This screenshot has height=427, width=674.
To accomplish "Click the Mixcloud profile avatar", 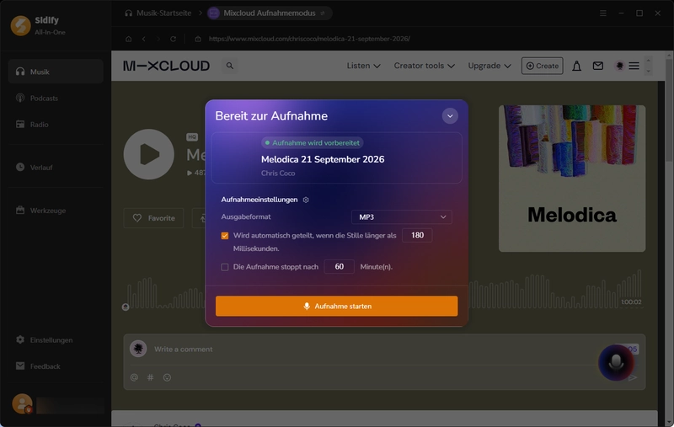I will click(x=619, y=66).
